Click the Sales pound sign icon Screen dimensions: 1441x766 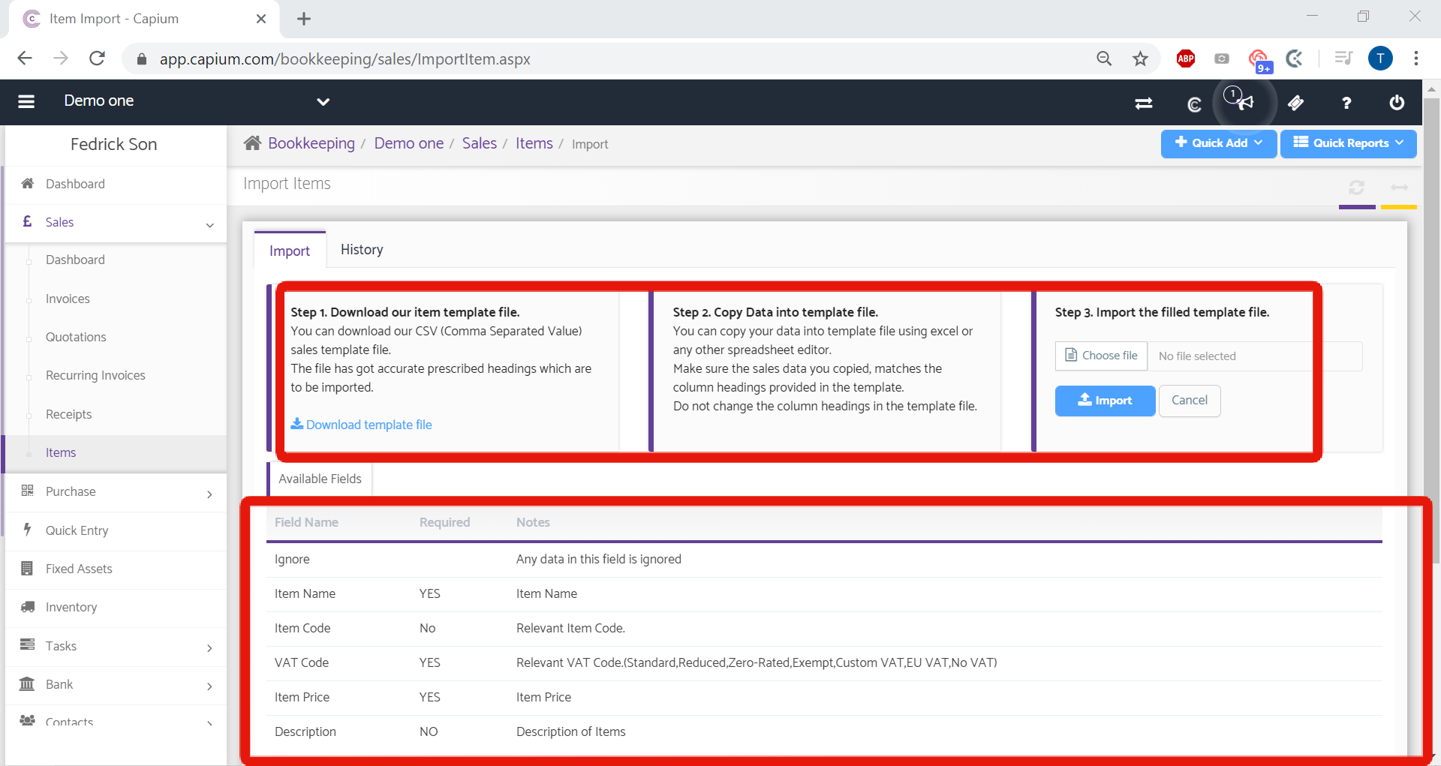tap(27, 221)
